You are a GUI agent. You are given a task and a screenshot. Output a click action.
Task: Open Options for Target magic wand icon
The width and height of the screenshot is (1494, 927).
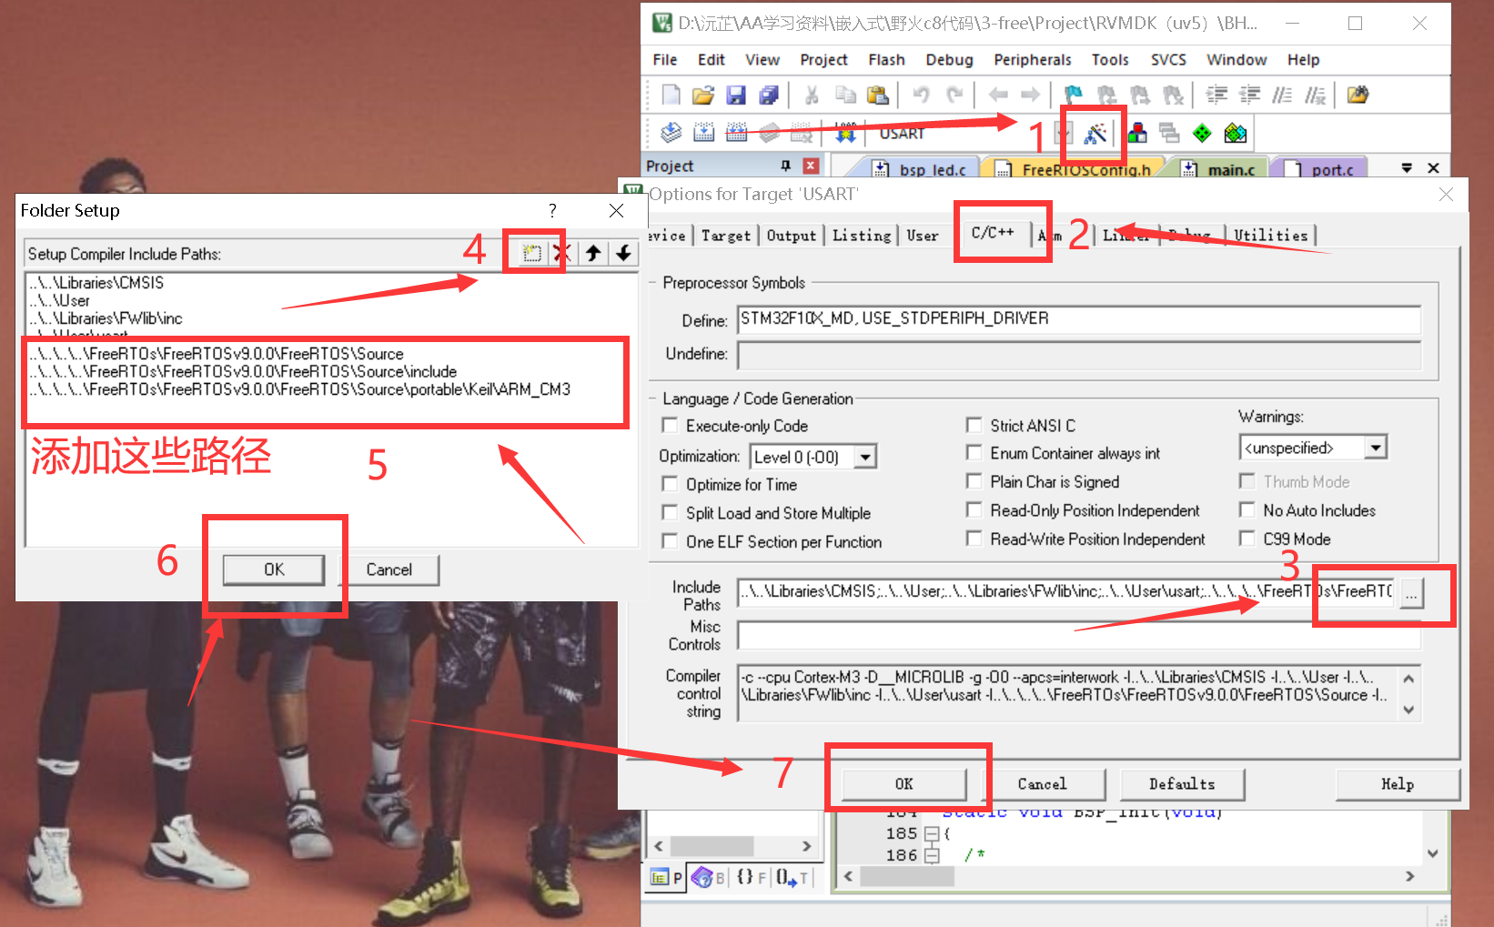(1095, 133)
